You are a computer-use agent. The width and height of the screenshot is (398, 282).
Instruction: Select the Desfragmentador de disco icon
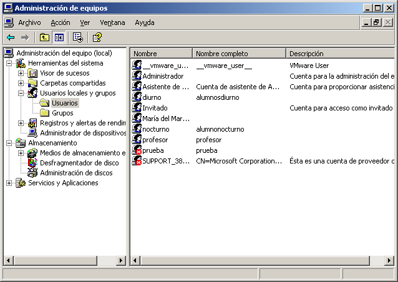[33, 163]
